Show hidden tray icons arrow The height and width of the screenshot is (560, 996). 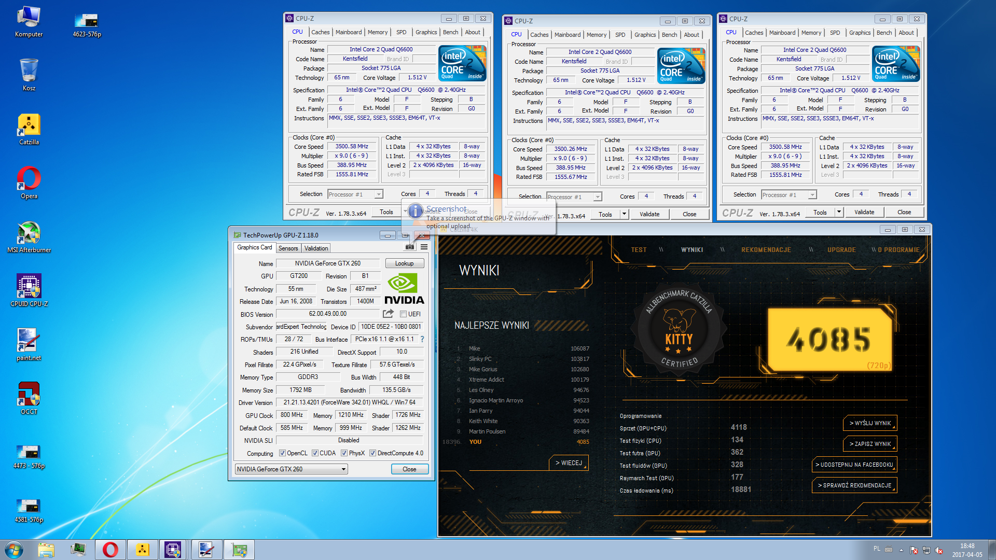click(x=901, y=550)
